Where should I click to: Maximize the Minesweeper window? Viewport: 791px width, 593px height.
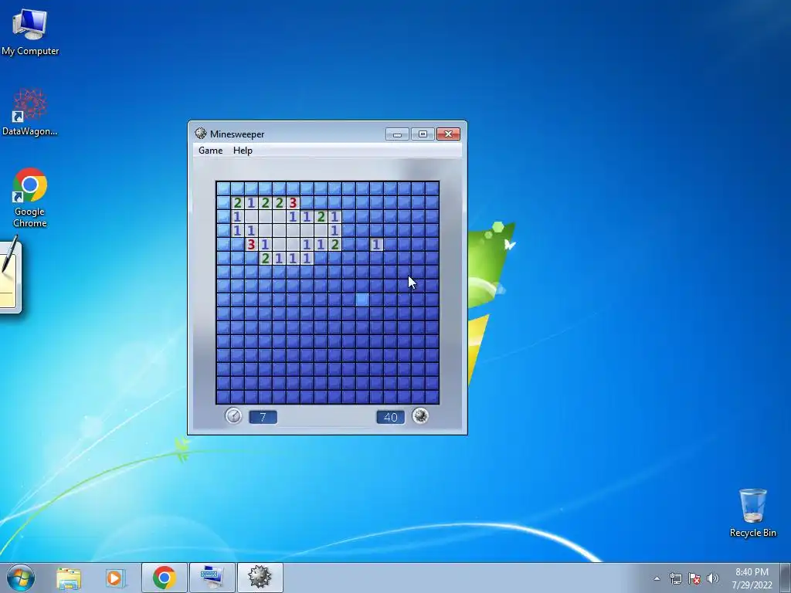423,134
